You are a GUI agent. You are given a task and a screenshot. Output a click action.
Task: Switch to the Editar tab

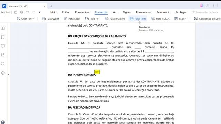tap(66, 12)
